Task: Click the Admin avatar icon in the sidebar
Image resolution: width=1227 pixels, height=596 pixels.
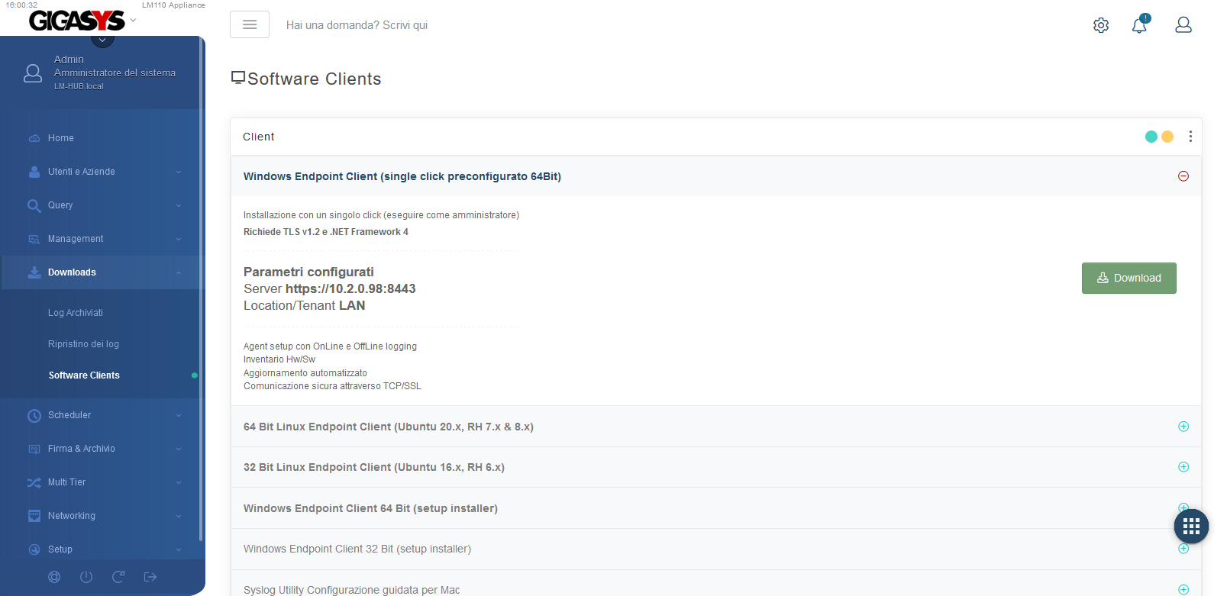Action: click(33, 73)
